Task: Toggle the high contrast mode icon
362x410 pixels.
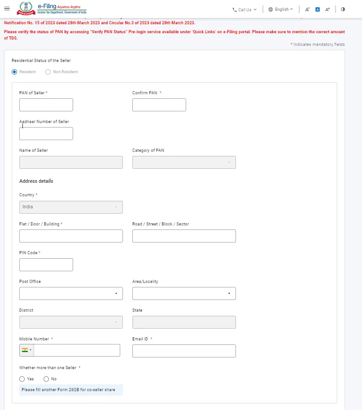Action: click(x=343, y=9)
